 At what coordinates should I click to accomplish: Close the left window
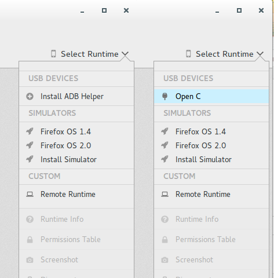(126, 10)
